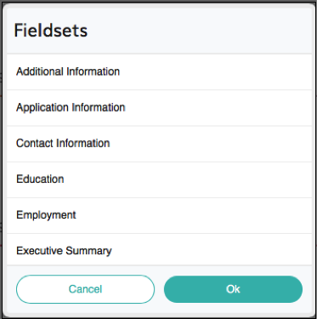
Task: Select the Additional Information fieldset
Action: (159, 71)
